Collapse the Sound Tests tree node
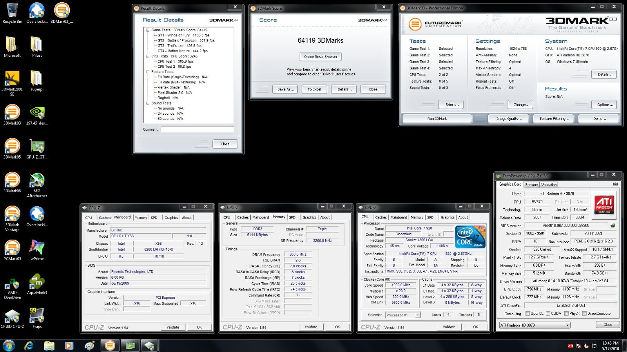 148,103
